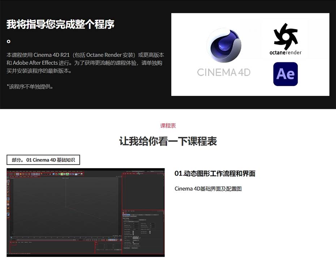
Task: Click the heading 我将指导您完成整个程序
Action: pos(60,24)
